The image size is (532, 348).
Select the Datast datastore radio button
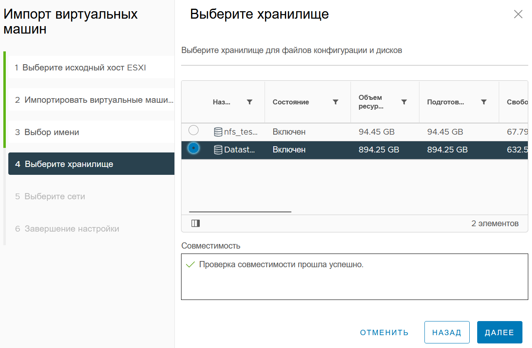click(x=194, y=148)
